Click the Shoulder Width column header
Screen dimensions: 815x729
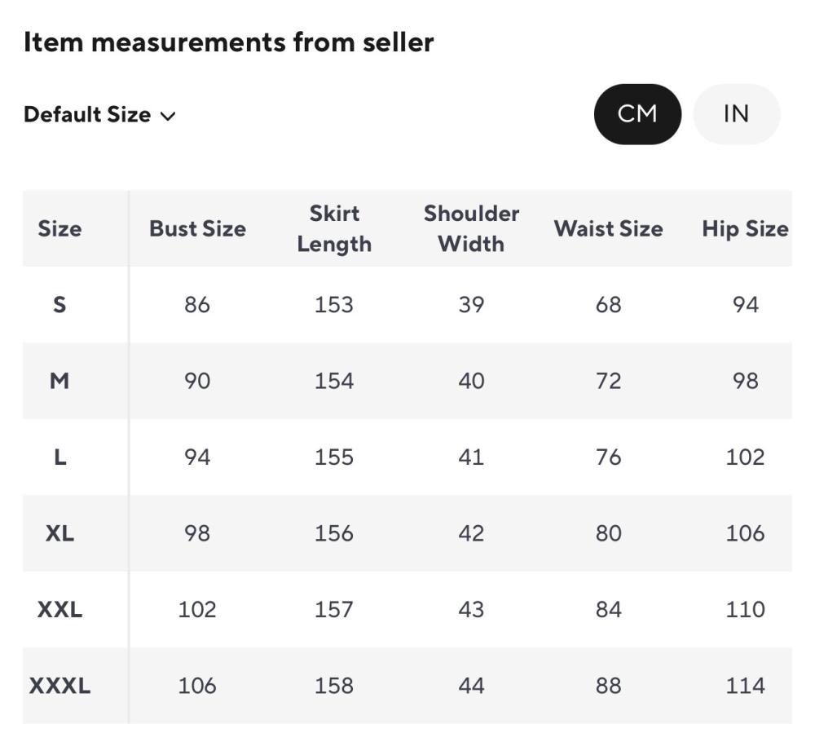click(x=471, y=228)
